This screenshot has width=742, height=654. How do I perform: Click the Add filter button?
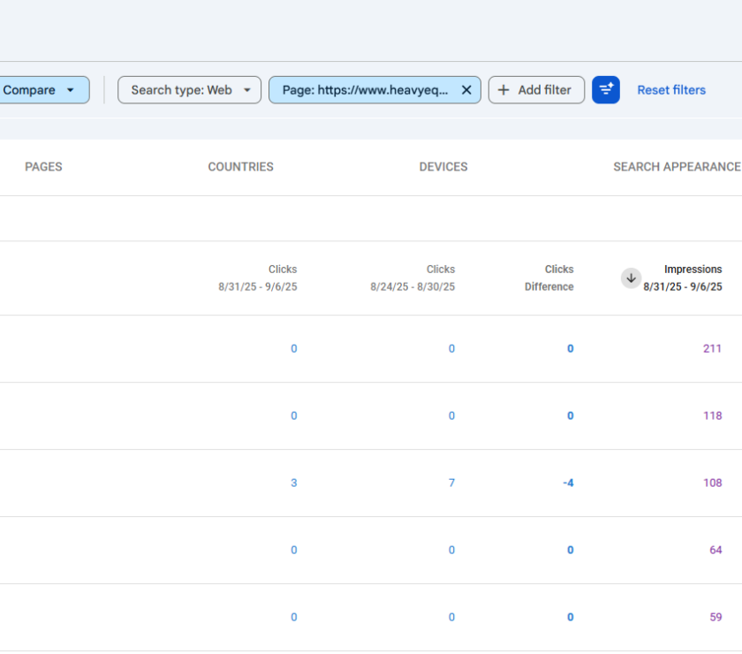(x=536, y=90)
